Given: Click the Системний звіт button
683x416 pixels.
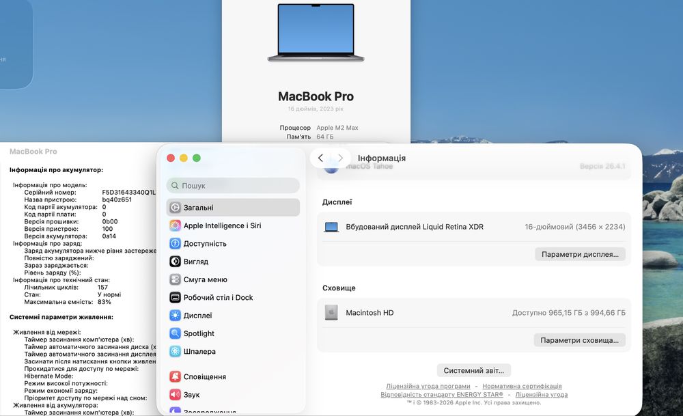Looking at the screenshot, I should tap(473, 371).
